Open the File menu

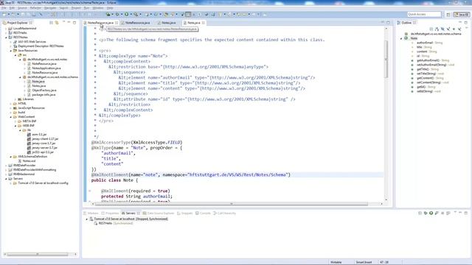pyautogui.click(x=4, y=8)
